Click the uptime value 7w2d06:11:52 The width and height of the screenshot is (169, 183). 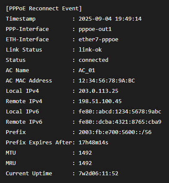[x=98, y=174]
